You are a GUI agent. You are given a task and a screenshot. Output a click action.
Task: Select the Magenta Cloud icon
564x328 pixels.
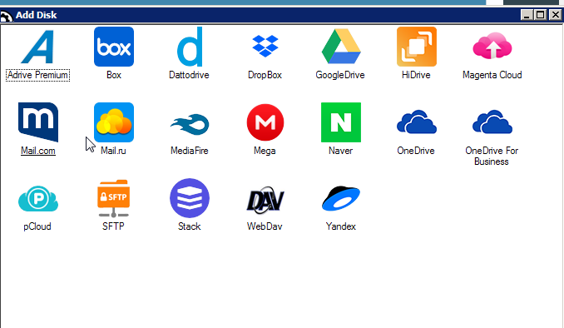(x=492, y=46)
